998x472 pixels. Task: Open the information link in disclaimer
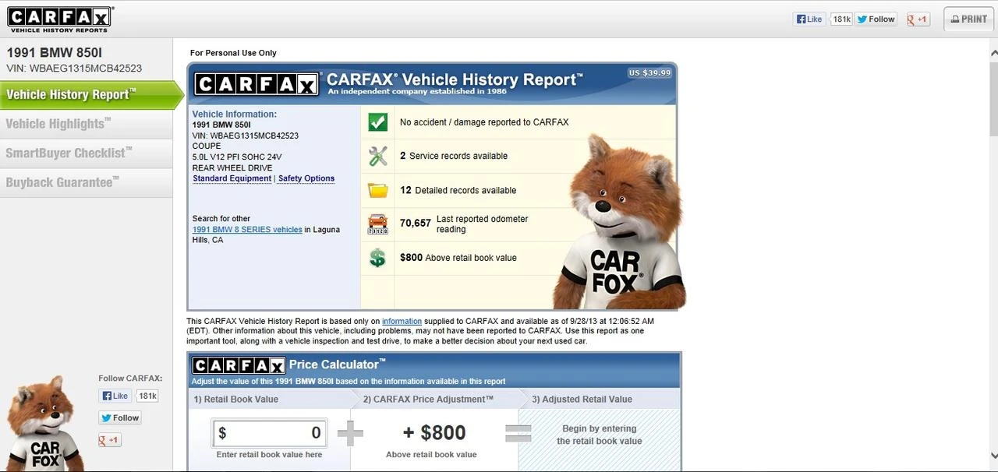(x=402, y=321)
